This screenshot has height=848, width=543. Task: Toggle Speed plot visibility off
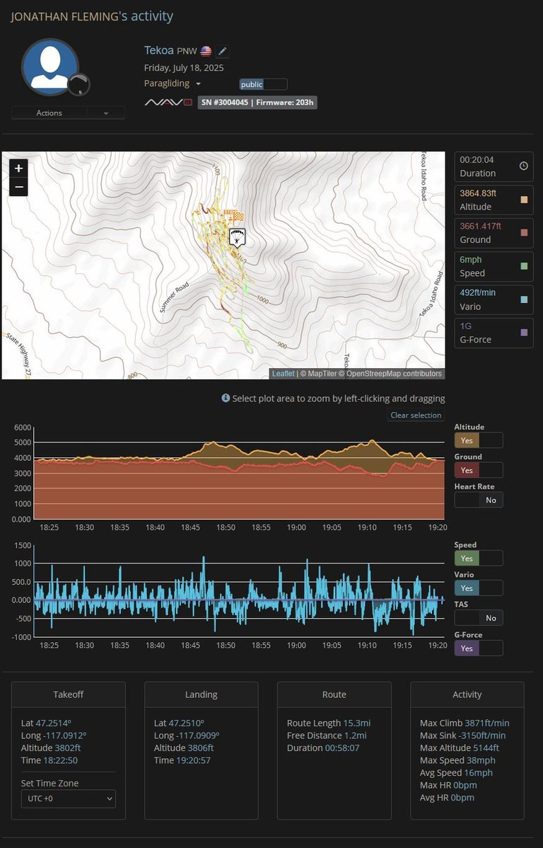pos(478,558)
